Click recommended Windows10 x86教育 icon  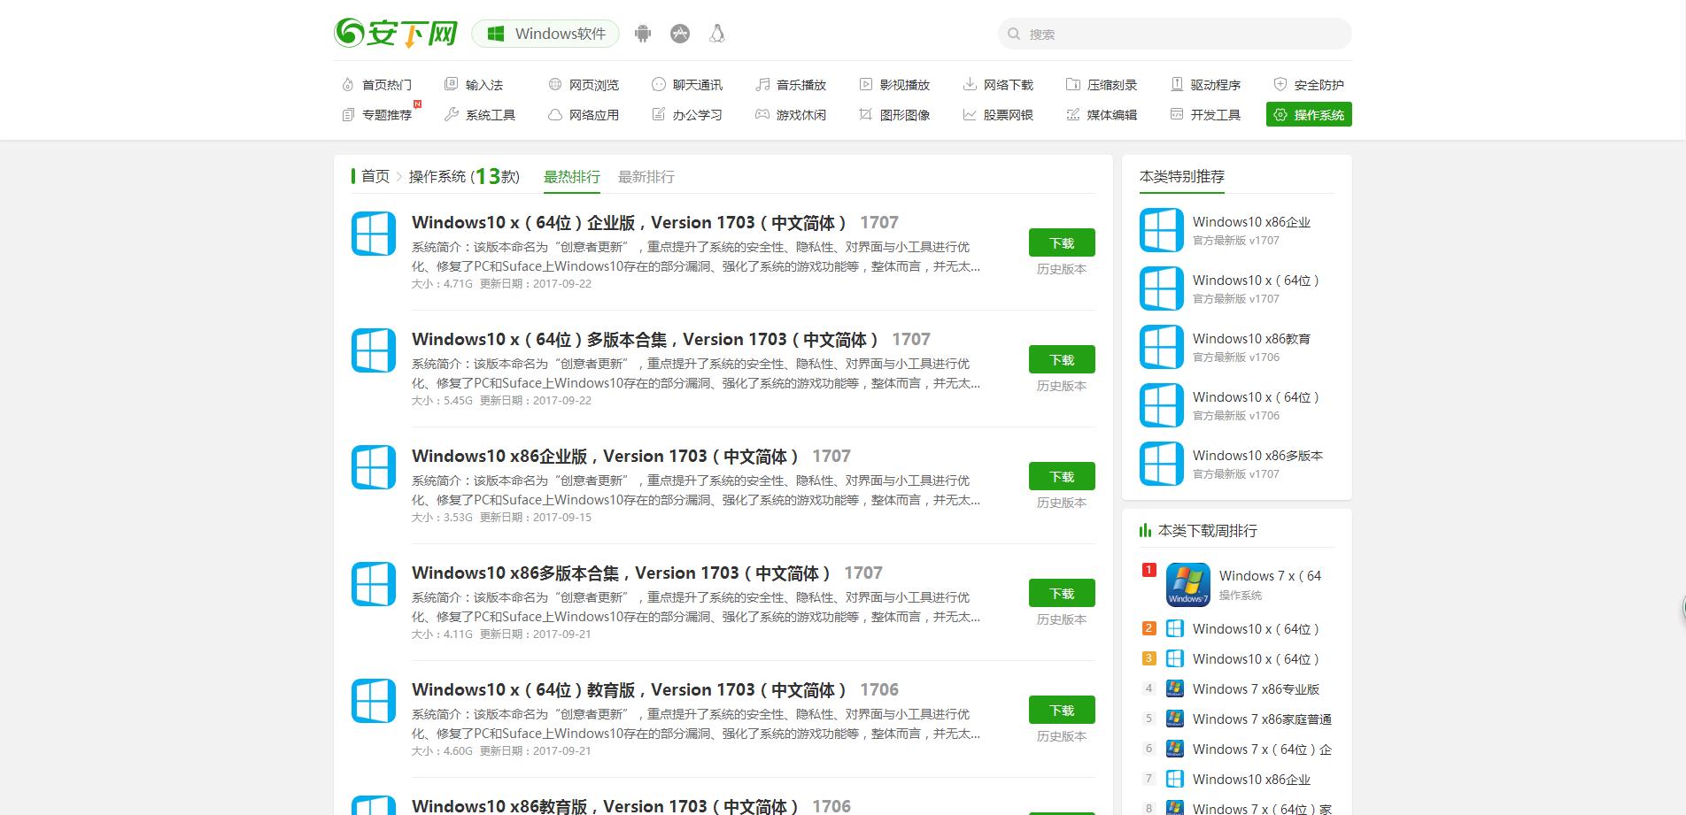click(1162, 347)
